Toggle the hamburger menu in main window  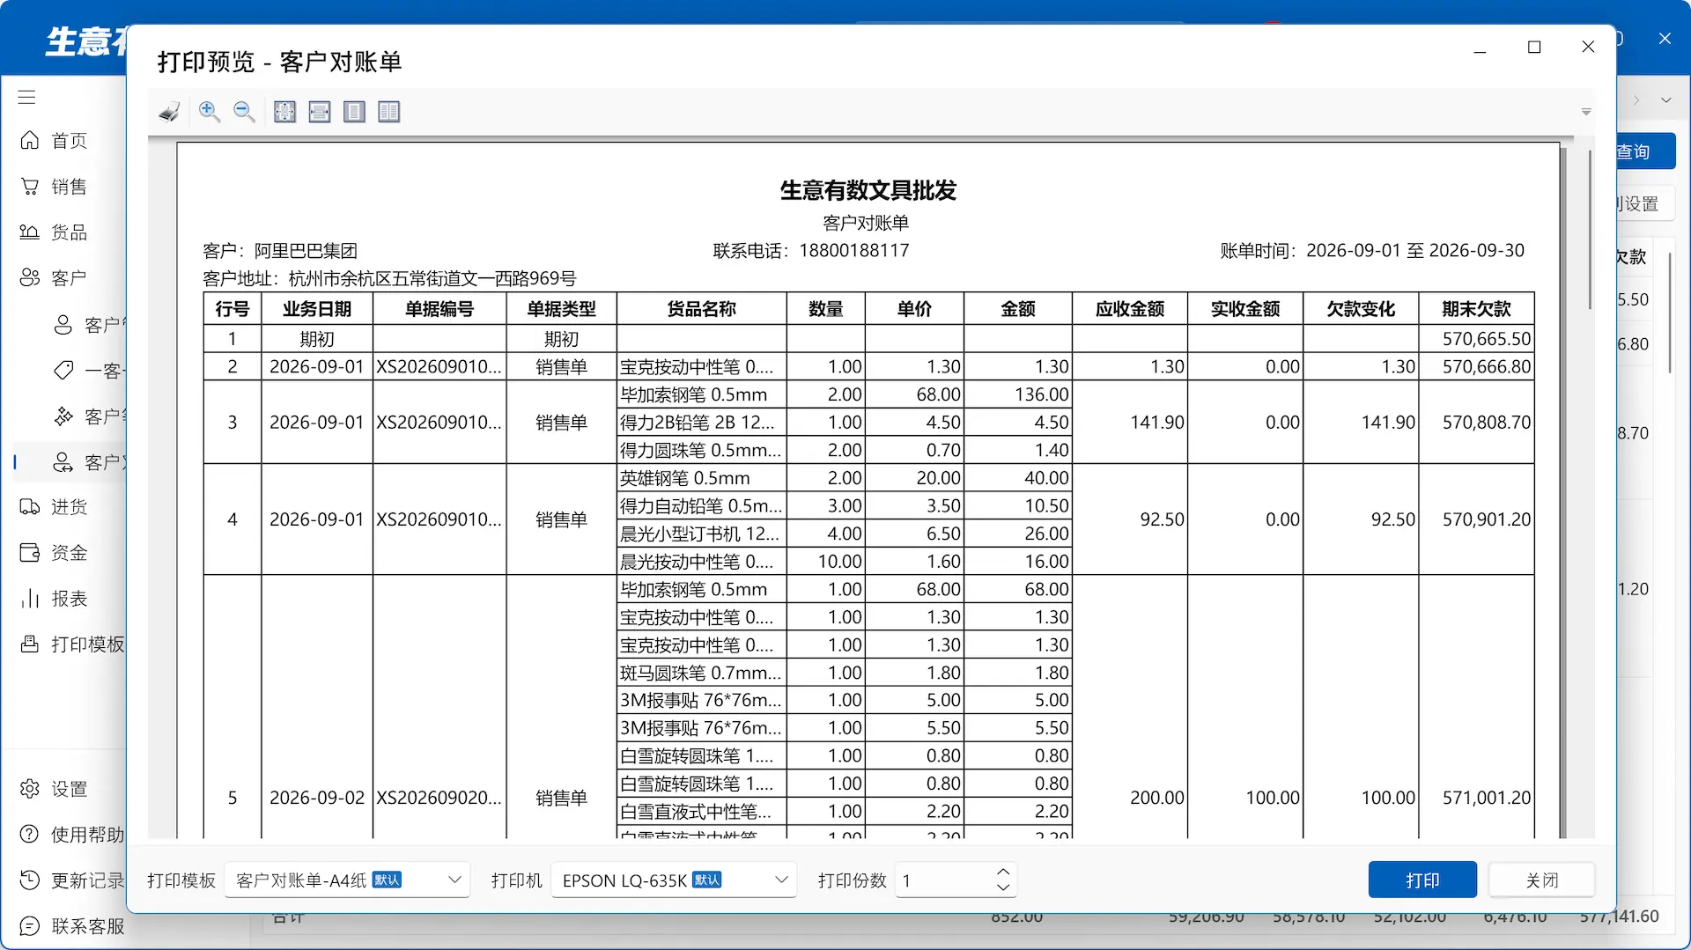coord(27,97)
